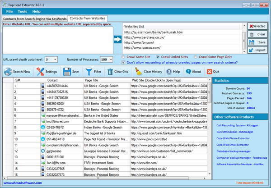Expand the Number of Processes dropdown
The image size is (271, 188).
(x=110, y=60)
